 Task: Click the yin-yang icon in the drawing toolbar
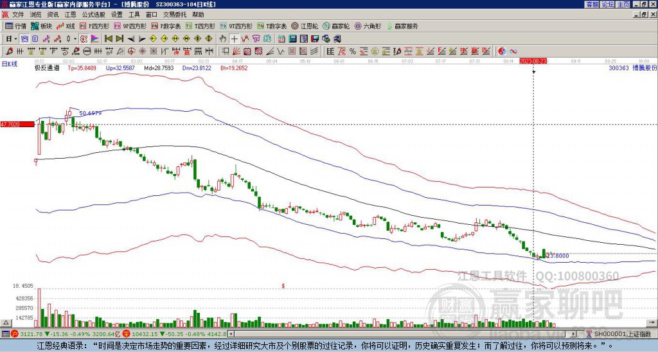point(502,51)
